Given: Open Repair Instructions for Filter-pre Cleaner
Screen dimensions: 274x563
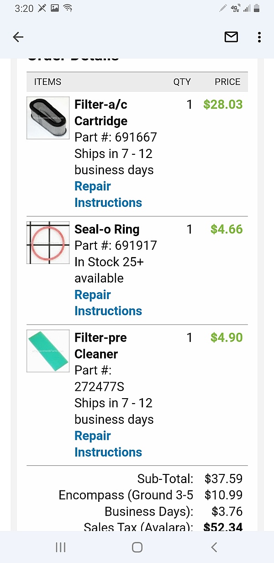Looking at the screenshot, I should click(x=100, y=444).
